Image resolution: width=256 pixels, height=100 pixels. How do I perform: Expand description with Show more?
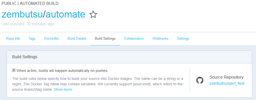pyautogui.click(x=63, y=89)
